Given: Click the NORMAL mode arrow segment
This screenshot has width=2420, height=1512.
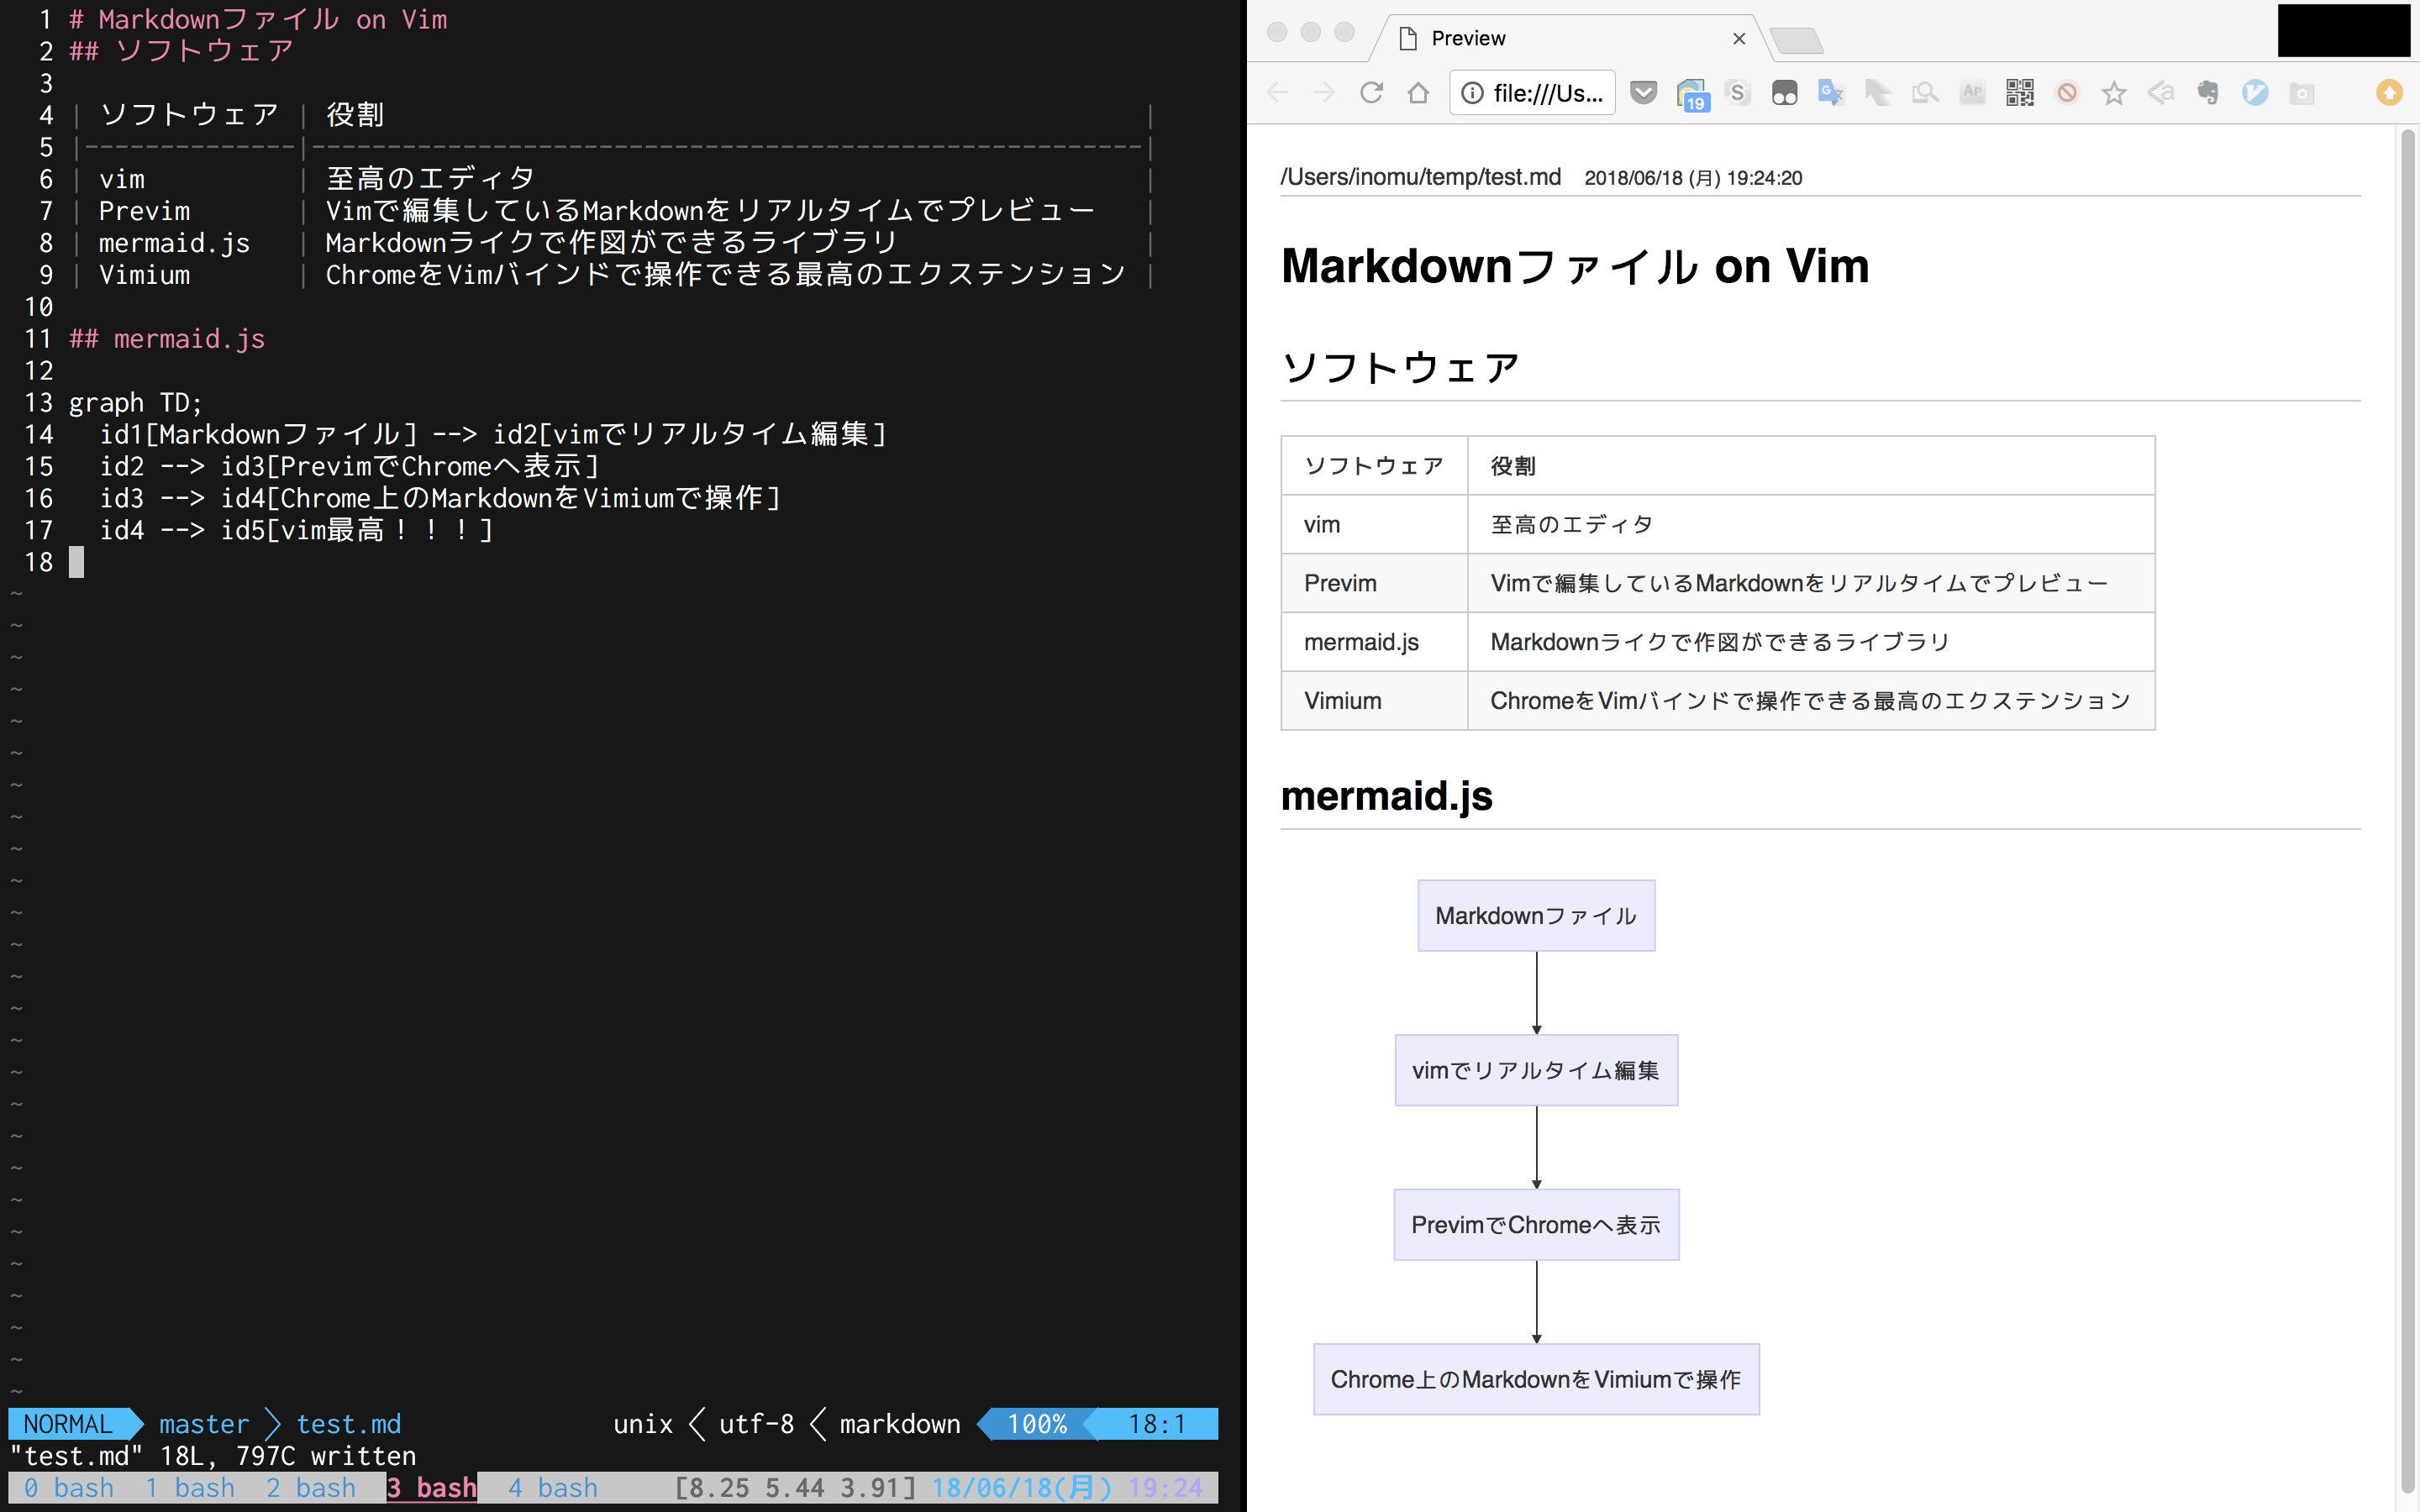Looking at the screenshot, I should (68, 1424).
